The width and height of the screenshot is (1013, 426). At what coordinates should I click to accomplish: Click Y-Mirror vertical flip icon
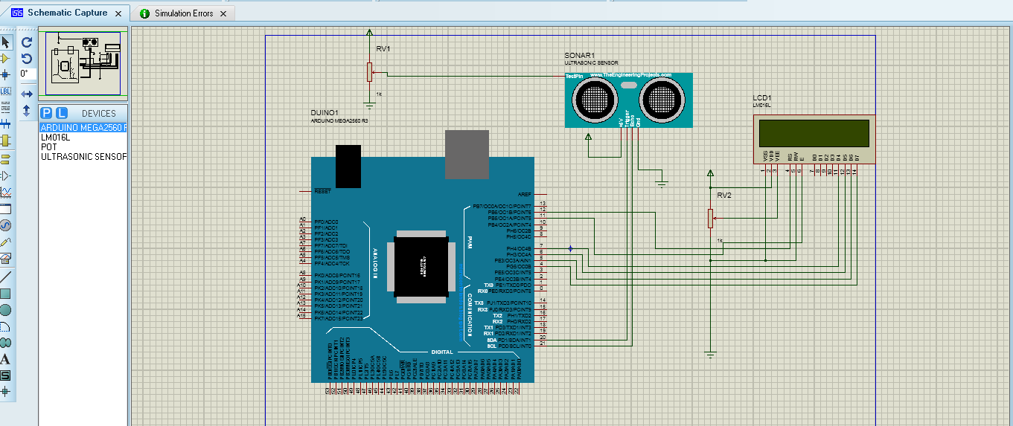27,111
